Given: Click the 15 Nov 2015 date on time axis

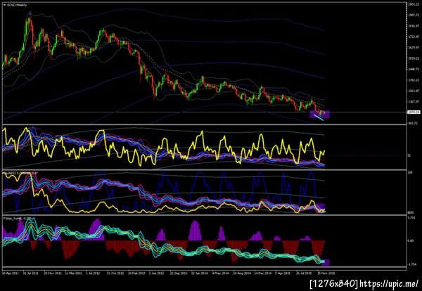Looking at the screenshot, I should pyautogui.click(x=326, y=273).
